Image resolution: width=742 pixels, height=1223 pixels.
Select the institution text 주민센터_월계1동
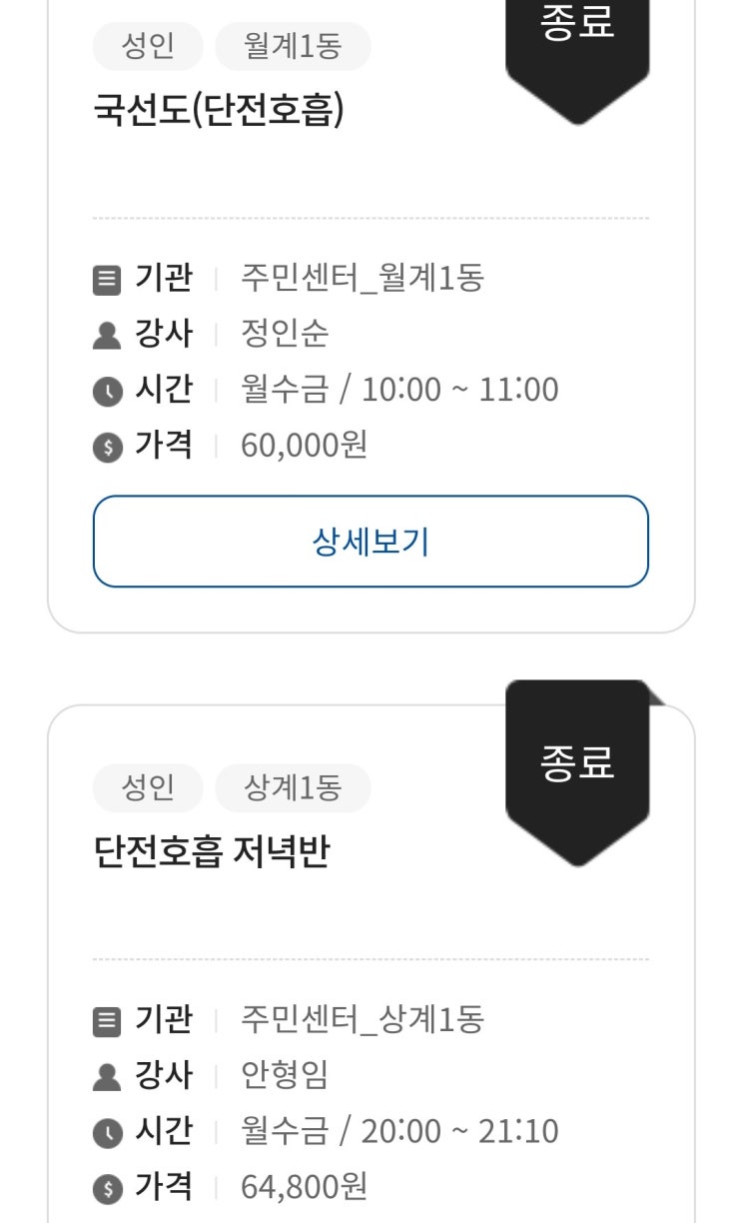(x=363, y=279)
